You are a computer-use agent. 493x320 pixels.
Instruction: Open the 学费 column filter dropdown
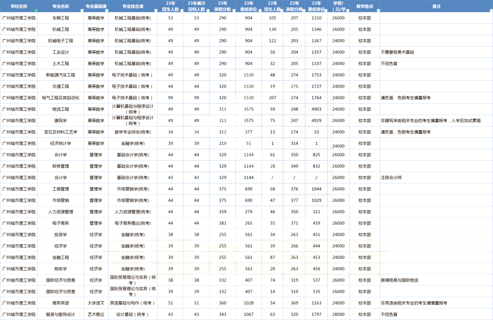click(x=348, y=10)
